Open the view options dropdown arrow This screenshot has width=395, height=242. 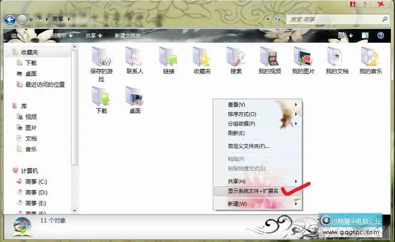click(x=351, y=35)
